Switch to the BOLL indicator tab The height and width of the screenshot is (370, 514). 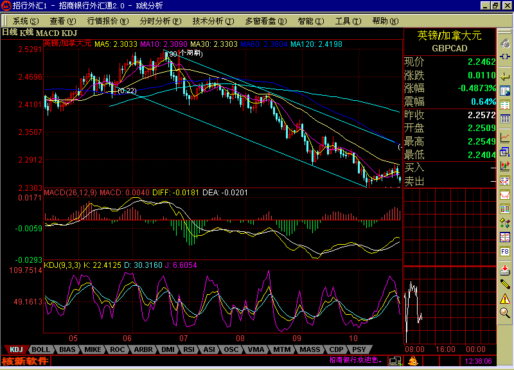pyautogui.click(x=40, y=349)
